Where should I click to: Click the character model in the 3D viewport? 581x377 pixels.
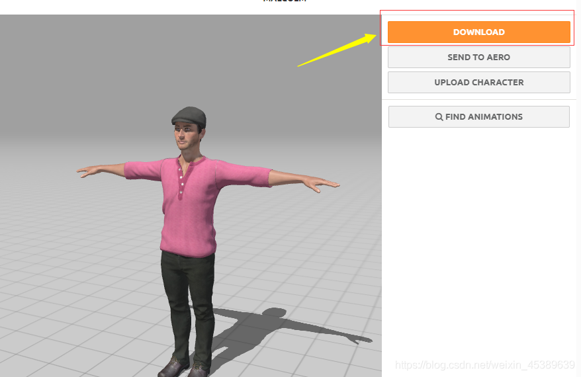point(189,208)
